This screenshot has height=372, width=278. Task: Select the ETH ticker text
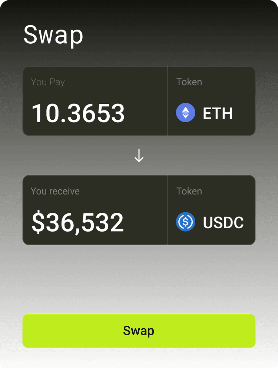coord(218,113)
